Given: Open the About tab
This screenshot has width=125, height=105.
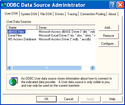Looking at the screenshot, I should coord(112,14).
